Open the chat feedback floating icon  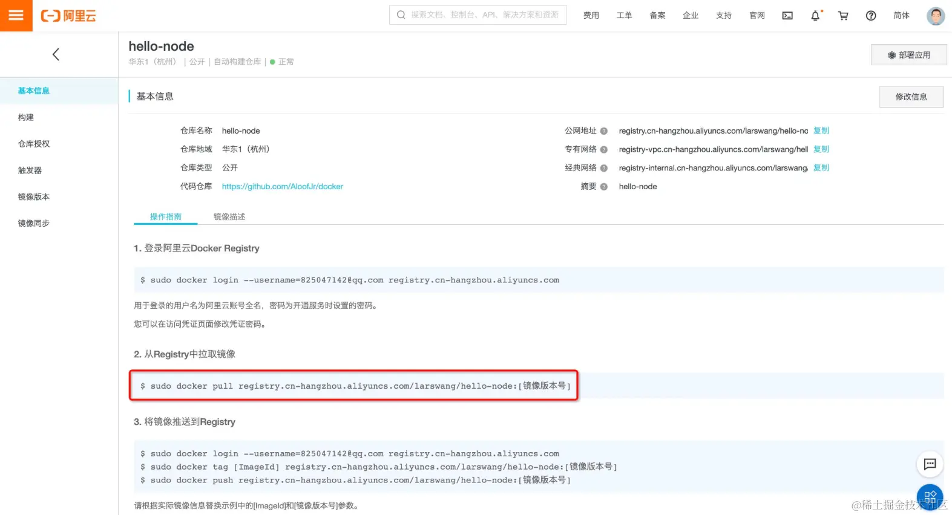point(930,464)
